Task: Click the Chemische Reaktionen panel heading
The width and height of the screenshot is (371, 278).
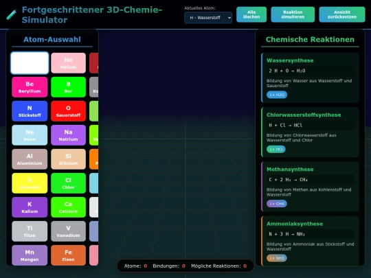Action: [x=310, y=39]
